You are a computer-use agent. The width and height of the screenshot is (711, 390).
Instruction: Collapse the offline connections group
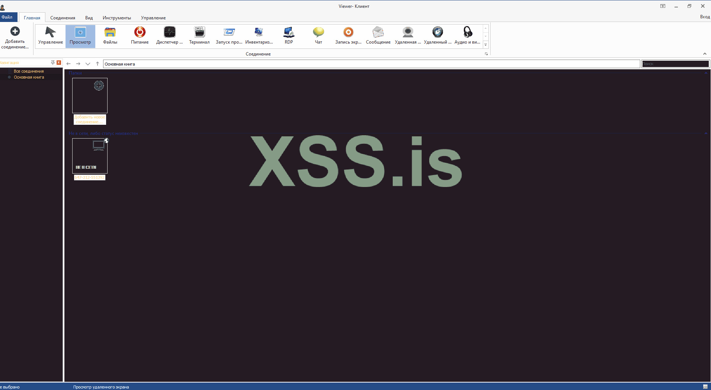706,133
